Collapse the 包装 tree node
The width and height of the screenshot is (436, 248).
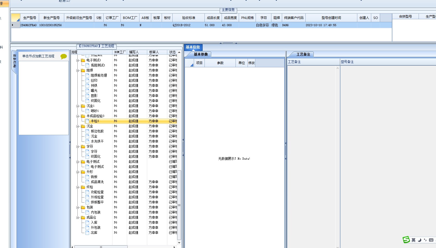(x=78, y=207)
